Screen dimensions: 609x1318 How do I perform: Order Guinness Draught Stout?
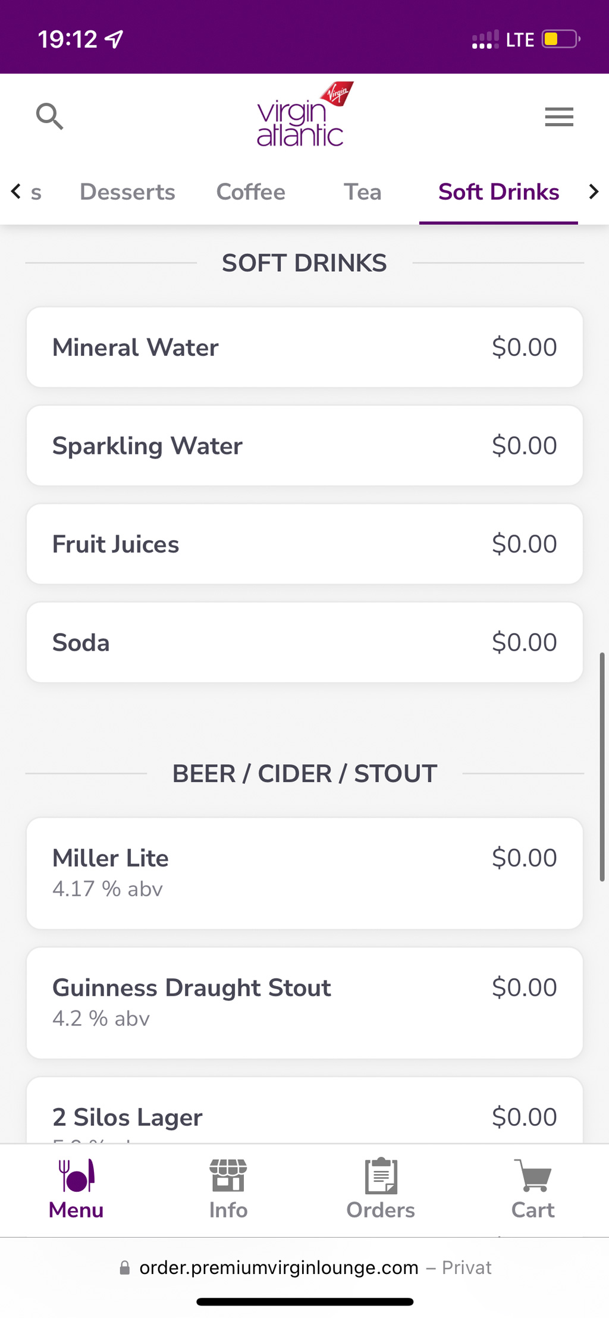[x=304, y=1003]
